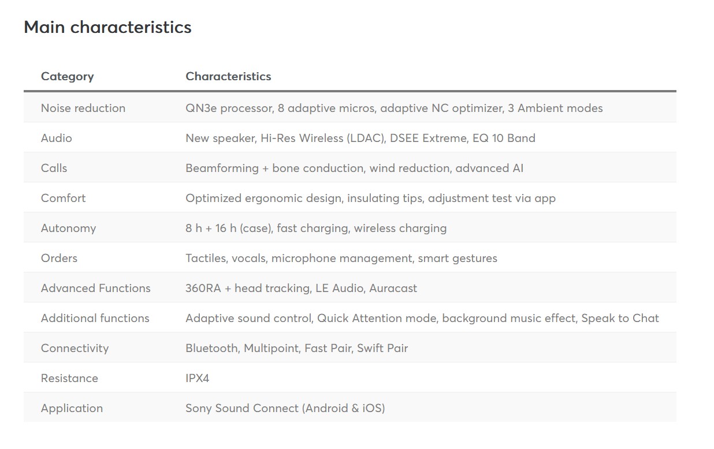This screenshot has width=714, height=449.
Task: Click the Bluetooth, Multipoint, Fast Pair text
Action: coord(296,348)
